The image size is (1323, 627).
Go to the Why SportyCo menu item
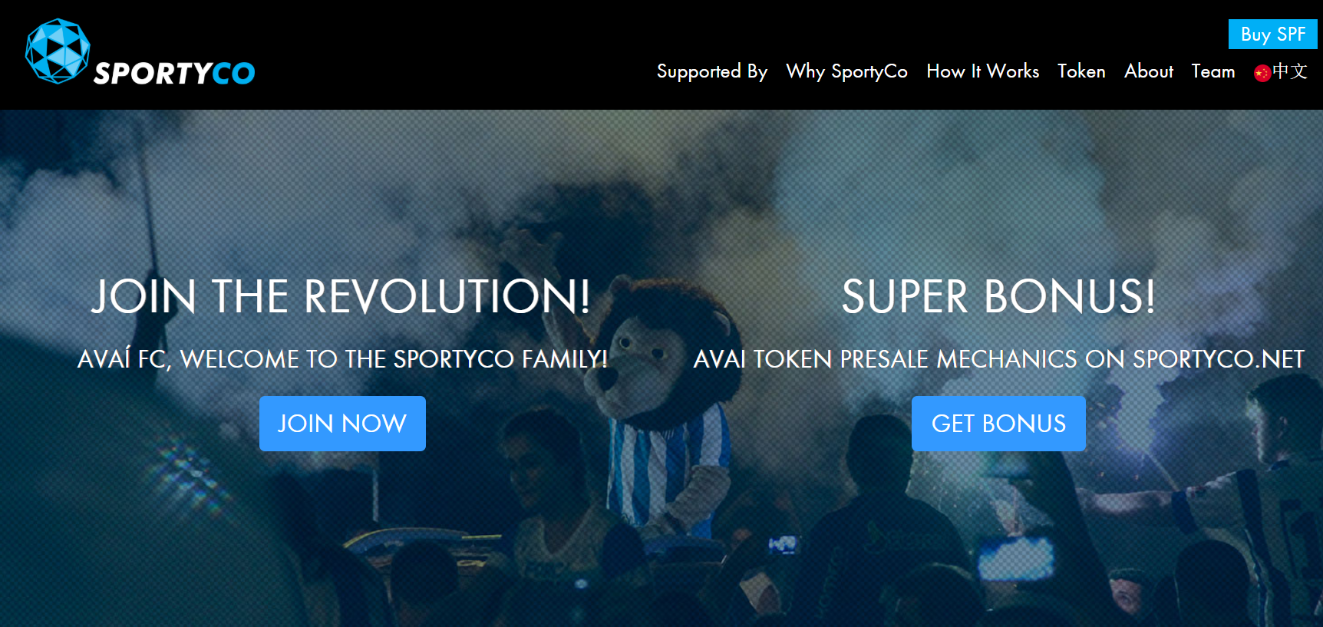(847, 71)
